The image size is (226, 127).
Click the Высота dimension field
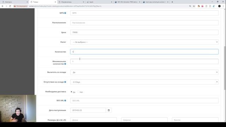(195, 120)
